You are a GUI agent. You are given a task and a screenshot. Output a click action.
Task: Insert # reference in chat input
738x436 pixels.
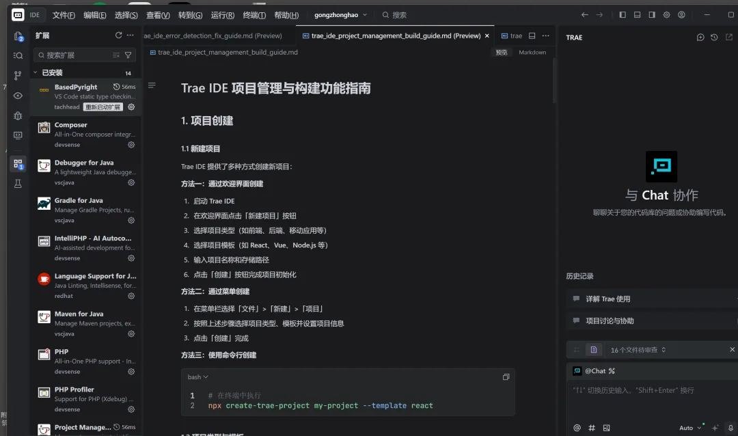click(x=592, y=428)
